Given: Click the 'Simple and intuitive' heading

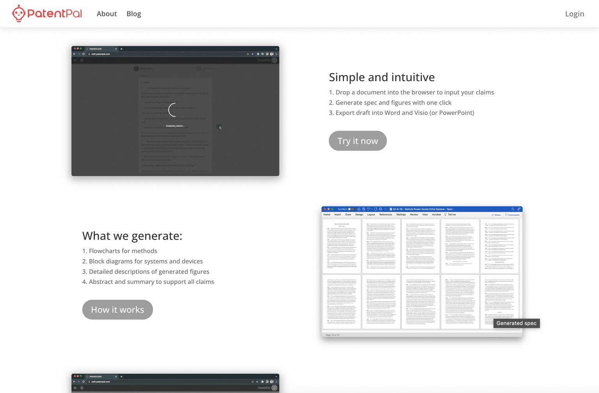Looking at the screenshot, I should tap(382, 77).
